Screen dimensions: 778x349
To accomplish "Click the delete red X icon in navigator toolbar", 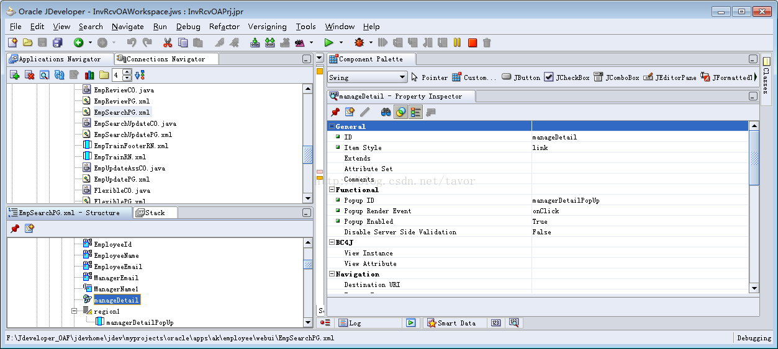I will (29, 75).
